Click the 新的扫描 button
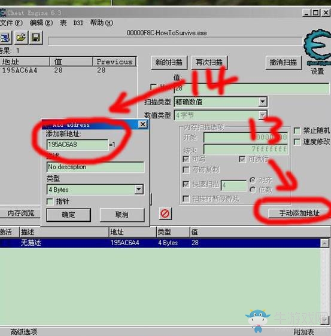The height and width of the screenshot is (336, 331). 169,63
